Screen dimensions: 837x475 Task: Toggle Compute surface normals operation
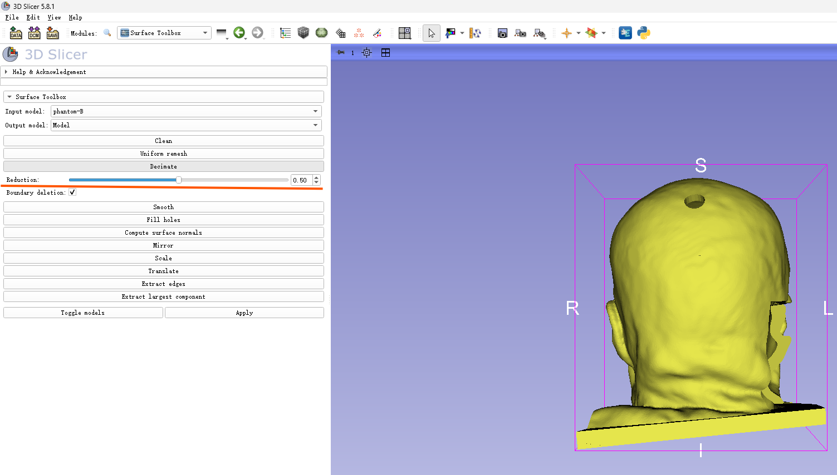(164, 232)
